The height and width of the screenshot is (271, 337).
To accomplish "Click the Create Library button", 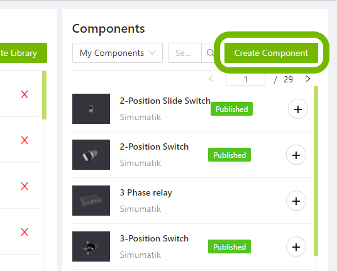I will click(23, 53).
